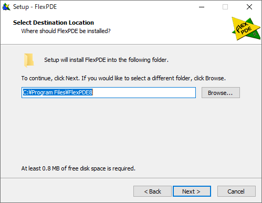Minimize the Setup window
The image size is (262, 203).
pyautogui.click(x=202, y=7)
